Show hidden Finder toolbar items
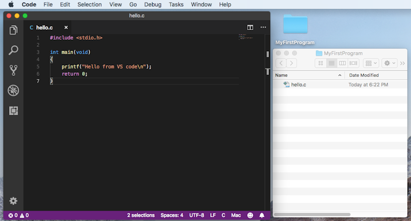The width and height of the screenshot is (411, 221). (402, 63)
